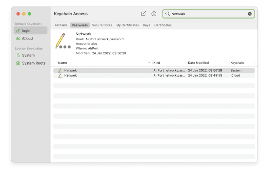Select the Network row in iCloud keychain
Image resolution: width=269 pixels, height=169 pixels.
pyautogui.click(x=154, y=75)
